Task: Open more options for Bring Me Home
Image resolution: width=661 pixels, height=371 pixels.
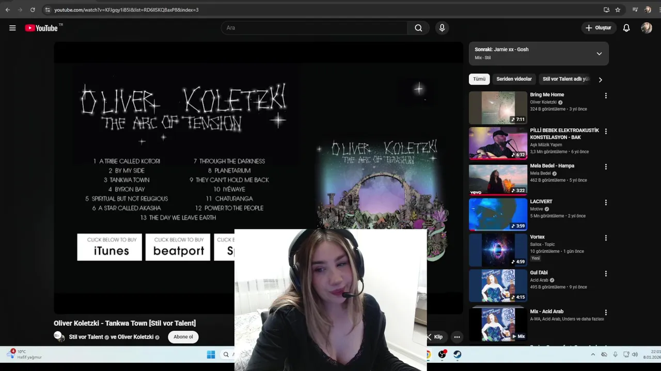Action: coord(606,95)
